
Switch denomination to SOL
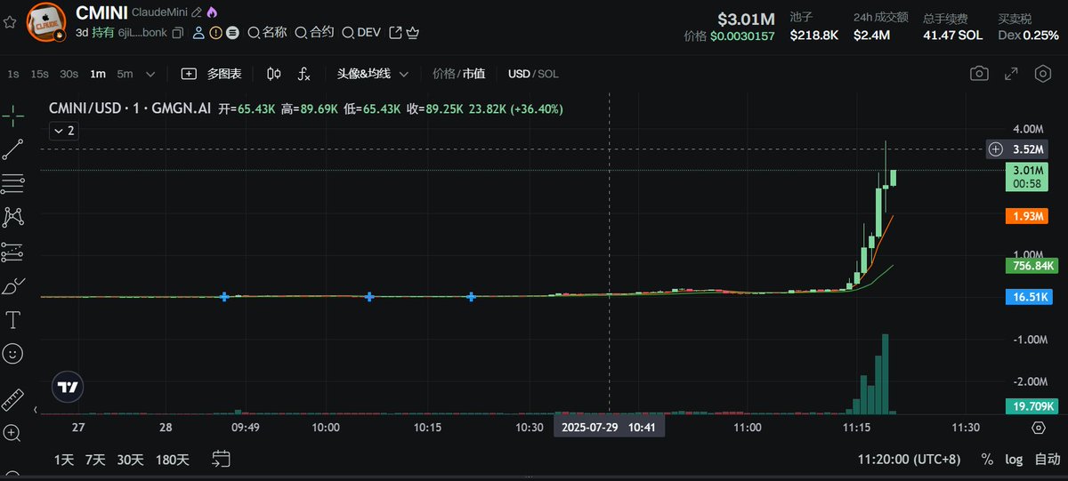[x=548, y=74]
